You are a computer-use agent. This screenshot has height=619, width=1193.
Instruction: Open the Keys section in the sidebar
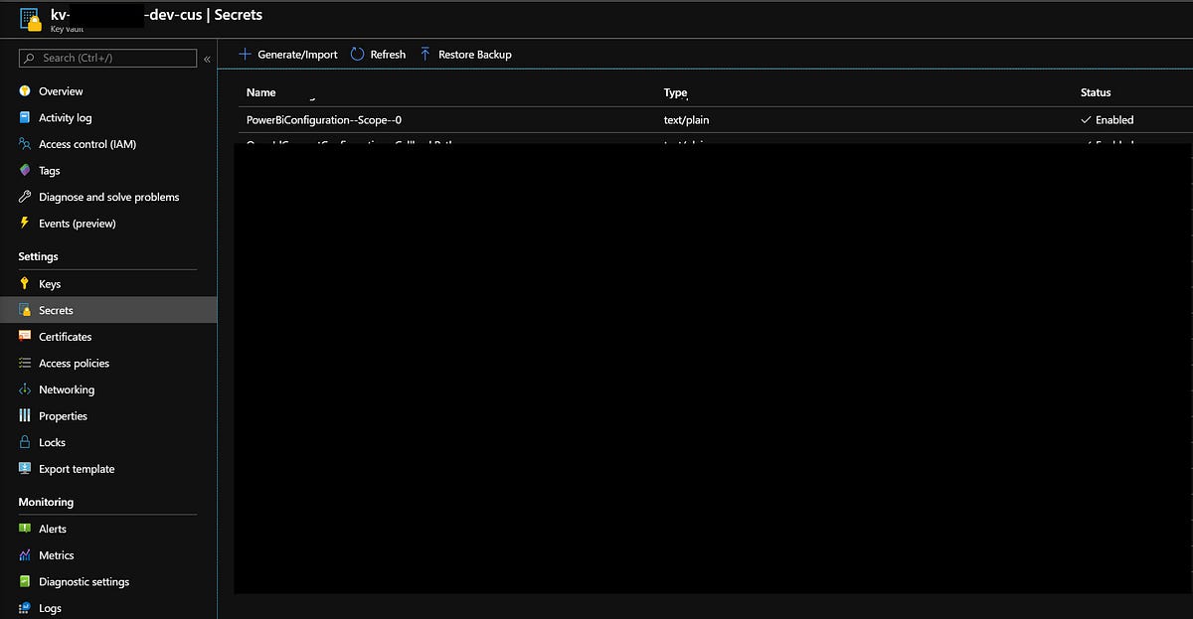point(50,283)
